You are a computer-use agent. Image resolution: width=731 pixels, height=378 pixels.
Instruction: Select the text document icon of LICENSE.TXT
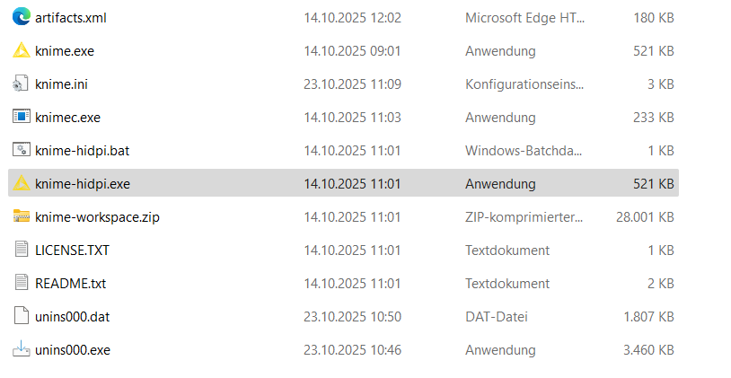pyautogui.click(x=22, y=250)
